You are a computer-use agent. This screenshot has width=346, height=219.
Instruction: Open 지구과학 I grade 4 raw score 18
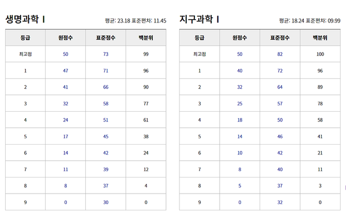(x=240, y=120)
